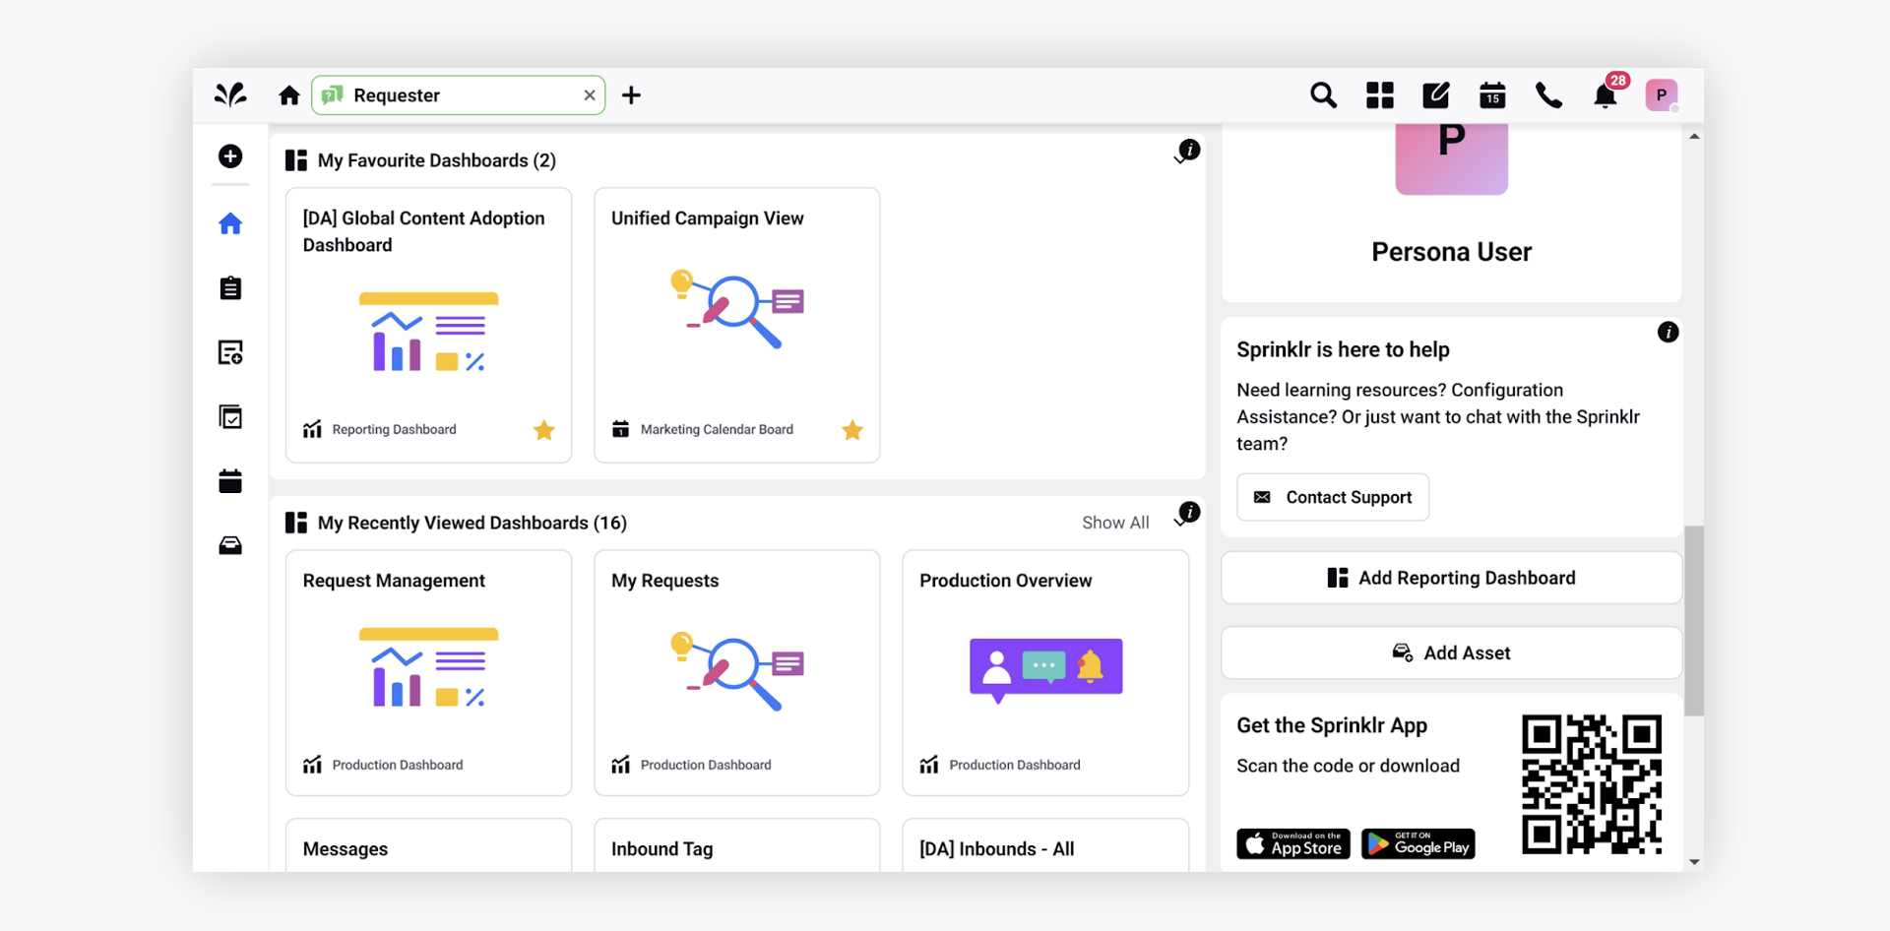Image resolution: width=1890 pixels, height=931 pixels.
Task: Open the inbox tray icon in sidebar
Action: coord(230,545)
